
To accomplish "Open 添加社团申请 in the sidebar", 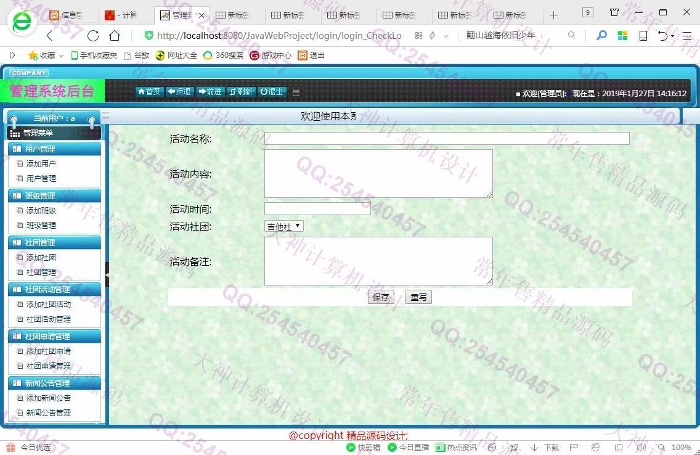I will tap(48, 351).
